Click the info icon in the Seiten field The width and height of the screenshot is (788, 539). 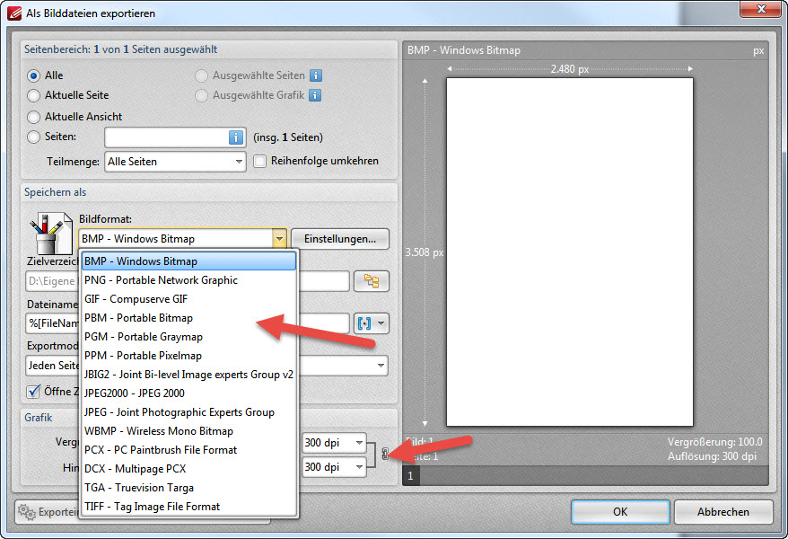tap(236, 137)
